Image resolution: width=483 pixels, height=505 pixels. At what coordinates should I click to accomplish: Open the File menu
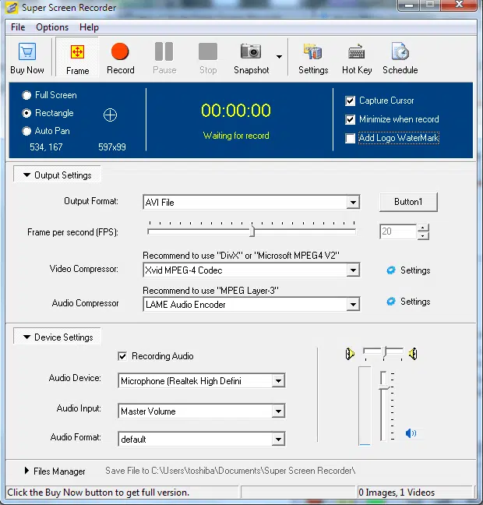[x=18, y=27]
